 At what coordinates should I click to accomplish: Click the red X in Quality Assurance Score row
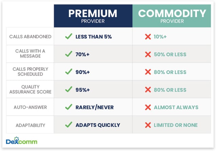148,90
